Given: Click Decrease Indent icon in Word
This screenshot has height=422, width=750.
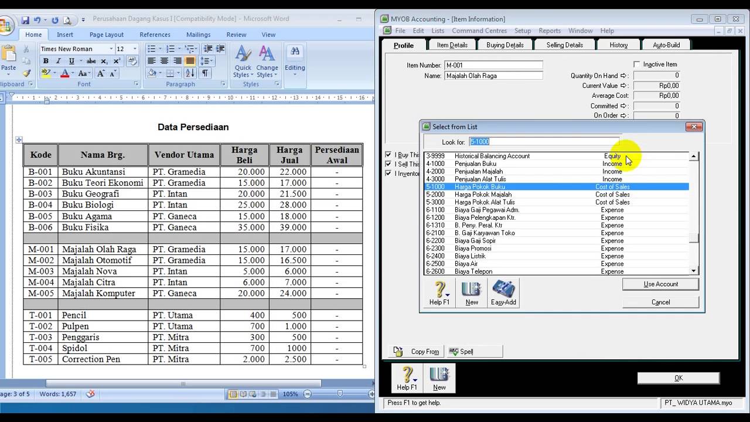Looking at the screenshot, I should tap(207, 49).
